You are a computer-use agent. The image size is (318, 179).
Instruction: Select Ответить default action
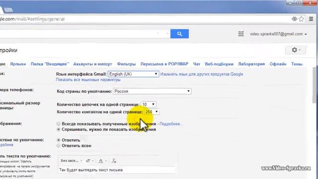pyautogui.click(x=59, y=140)
